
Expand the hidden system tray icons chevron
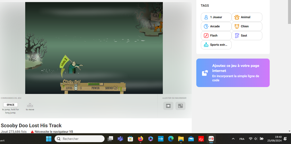[233, 139]
